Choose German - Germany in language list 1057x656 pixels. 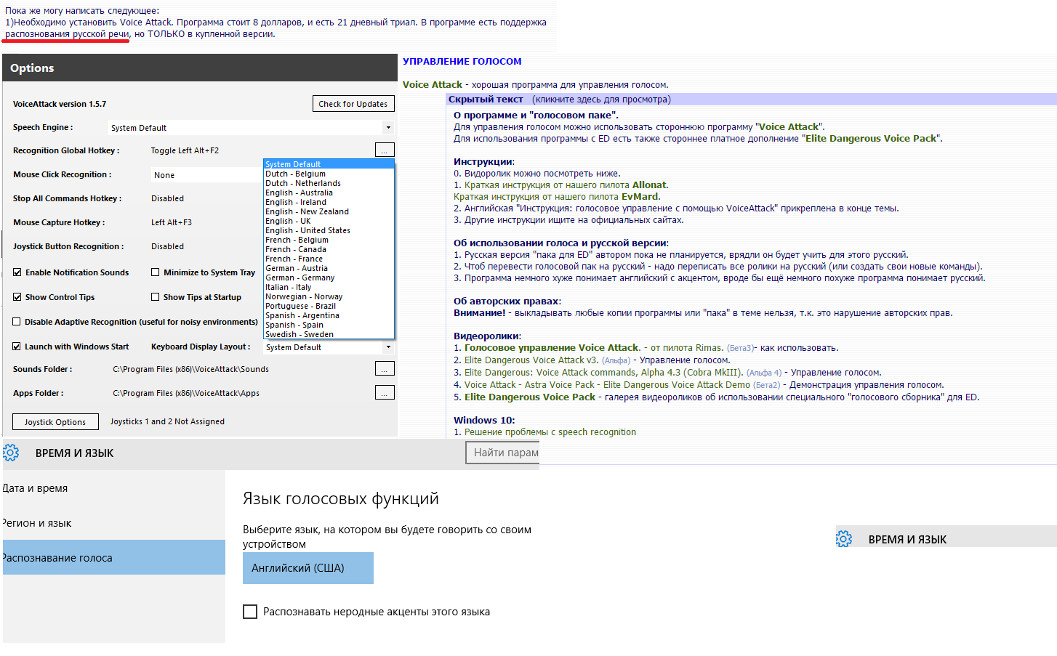click(300, 278)
